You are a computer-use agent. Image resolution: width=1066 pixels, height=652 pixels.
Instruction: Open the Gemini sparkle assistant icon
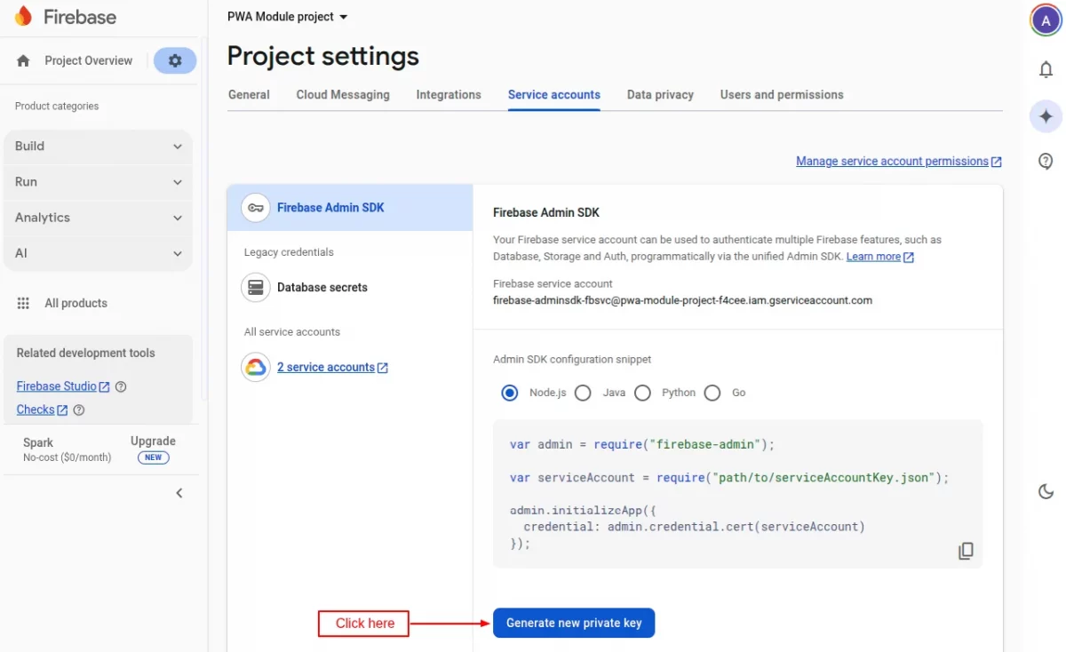tap(1046, 116)
